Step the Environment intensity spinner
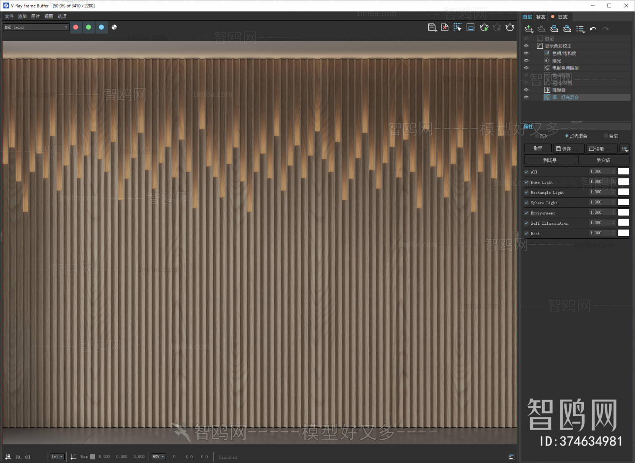The image size is (635, 463). [x=613, y=213]
